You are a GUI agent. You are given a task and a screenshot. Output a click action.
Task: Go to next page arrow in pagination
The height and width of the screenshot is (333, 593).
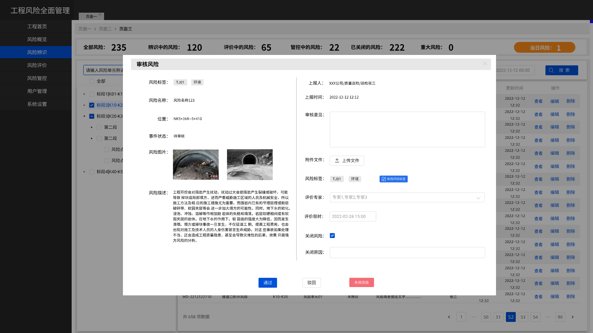[573, 317]
